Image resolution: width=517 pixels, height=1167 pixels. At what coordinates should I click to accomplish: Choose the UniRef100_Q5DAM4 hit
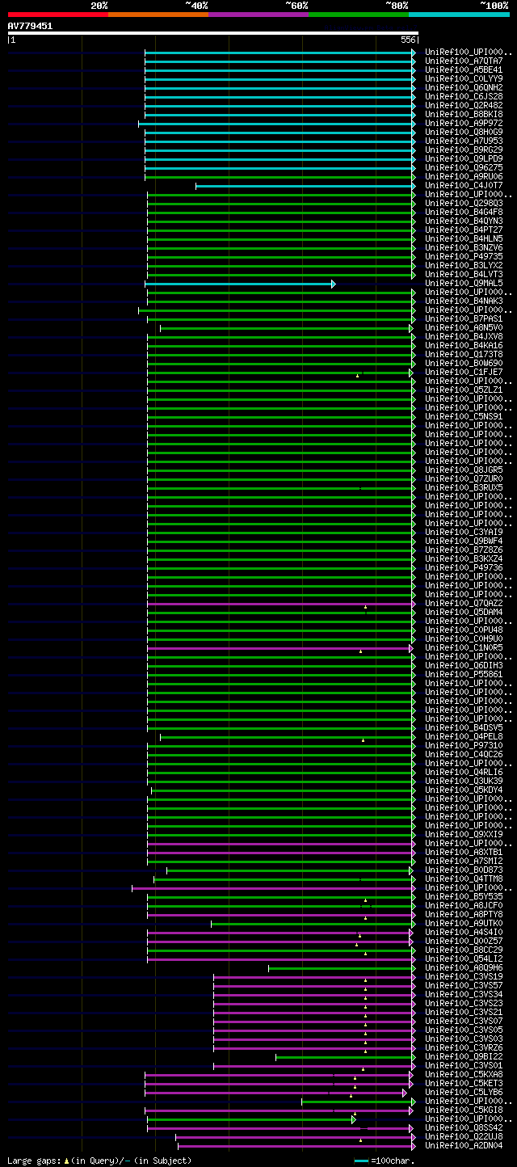coord(464,613)
